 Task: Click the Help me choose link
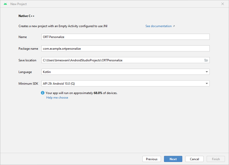pyautogui.click(x=57, y=97)
